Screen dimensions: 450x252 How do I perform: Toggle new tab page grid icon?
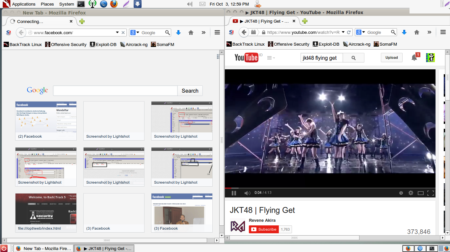(x=218, y=57)
